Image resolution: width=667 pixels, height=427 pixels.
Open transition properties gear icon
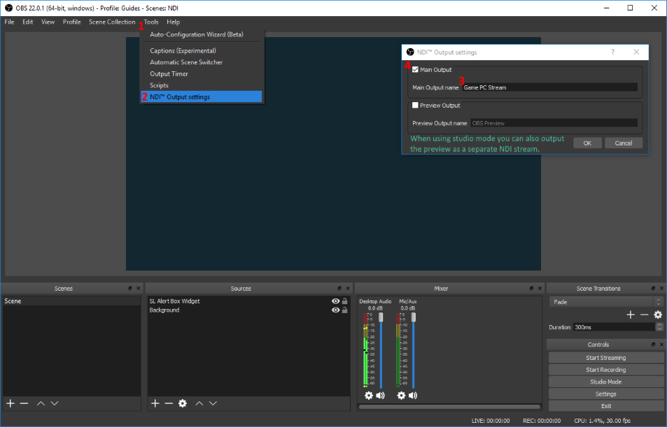point(658,314)
